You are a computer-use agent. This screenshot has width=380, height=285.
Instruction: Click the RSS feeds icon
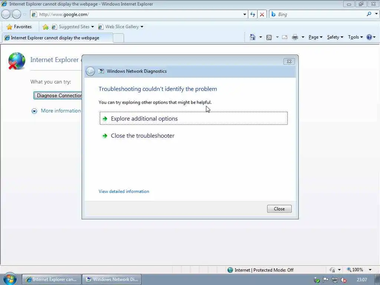(x=269, y=37)
